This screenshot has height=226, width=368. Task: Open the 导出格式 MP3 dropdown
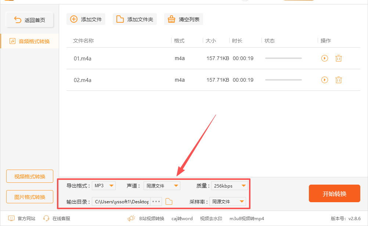pos(104,186)
